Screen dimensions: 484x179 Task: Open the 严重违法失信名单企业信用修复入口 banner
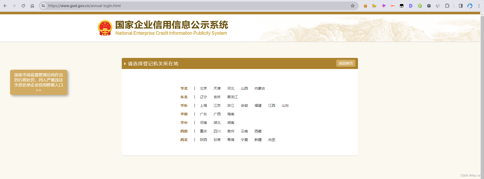39,82
